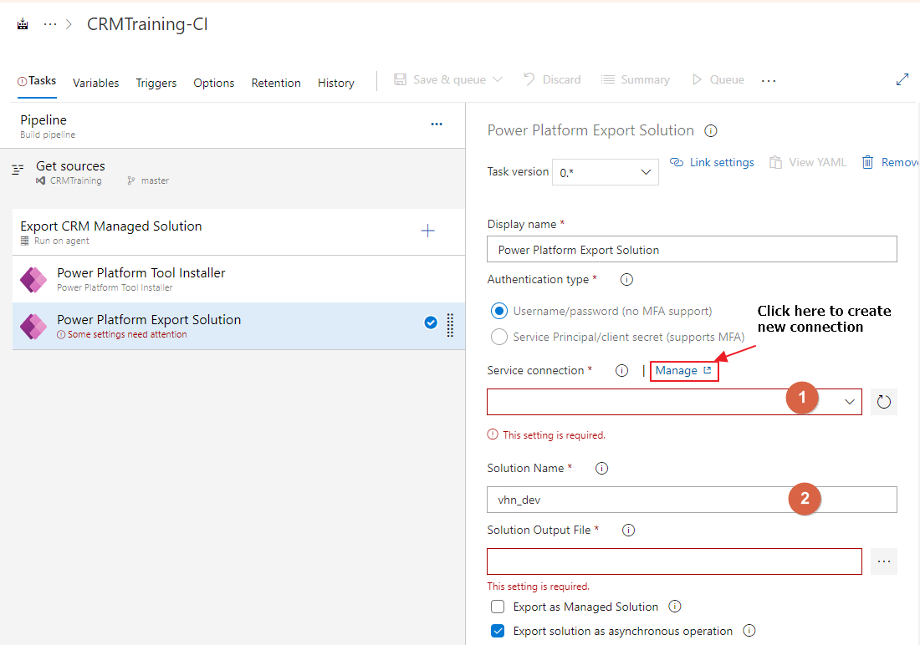
Task: Open the pipeline Summary
Action: pos(636,79)
